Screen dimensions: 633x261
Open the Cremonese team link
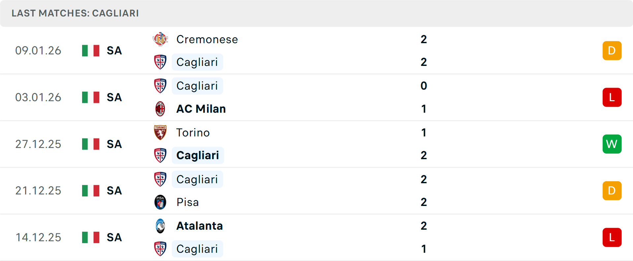pos(207,40)
